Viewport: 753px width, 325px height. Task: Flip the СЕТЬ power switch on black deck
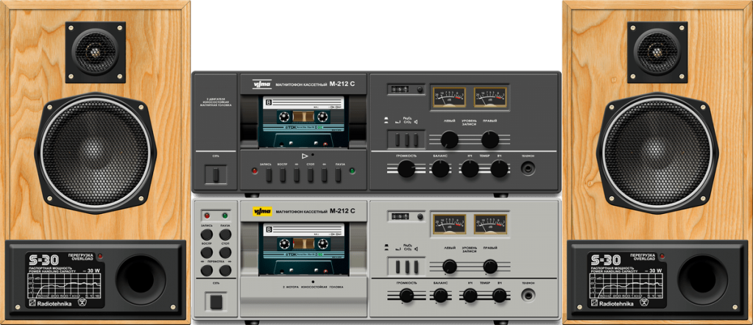click(216, 175)
